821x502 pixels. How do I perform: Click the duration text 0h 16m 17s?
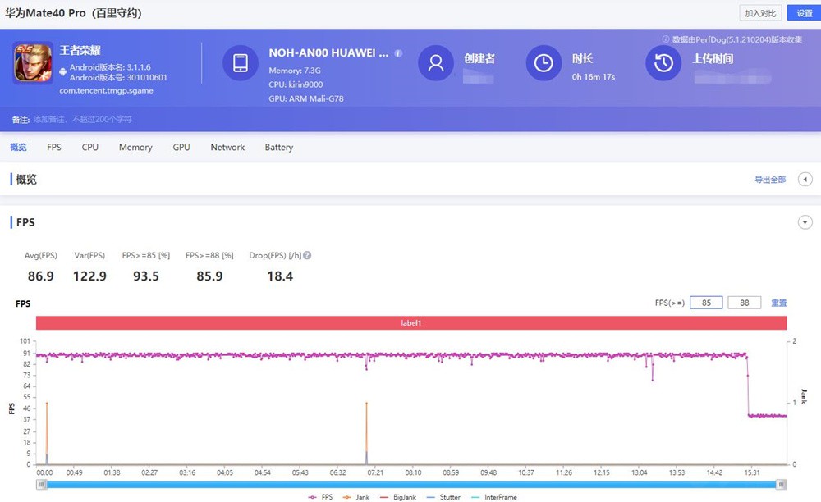click(x=594, y=77)
